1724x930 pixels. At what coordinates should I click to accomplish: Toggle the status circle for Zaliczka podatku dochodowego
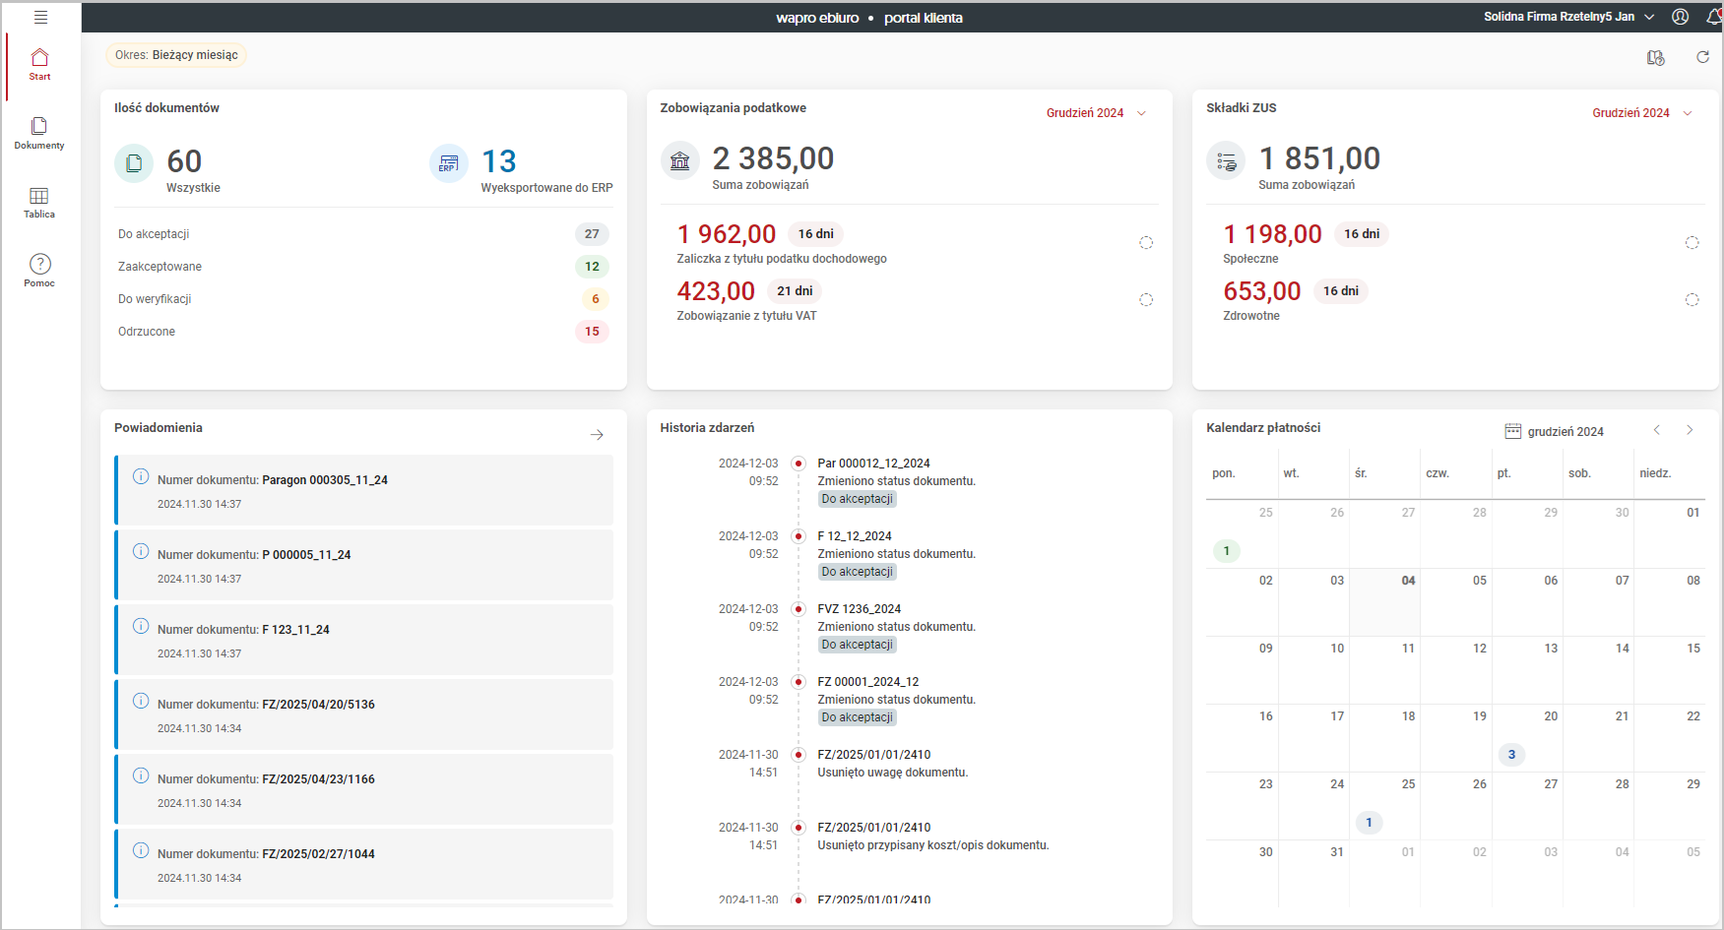pyautogui.click(x=1146, y=243)
